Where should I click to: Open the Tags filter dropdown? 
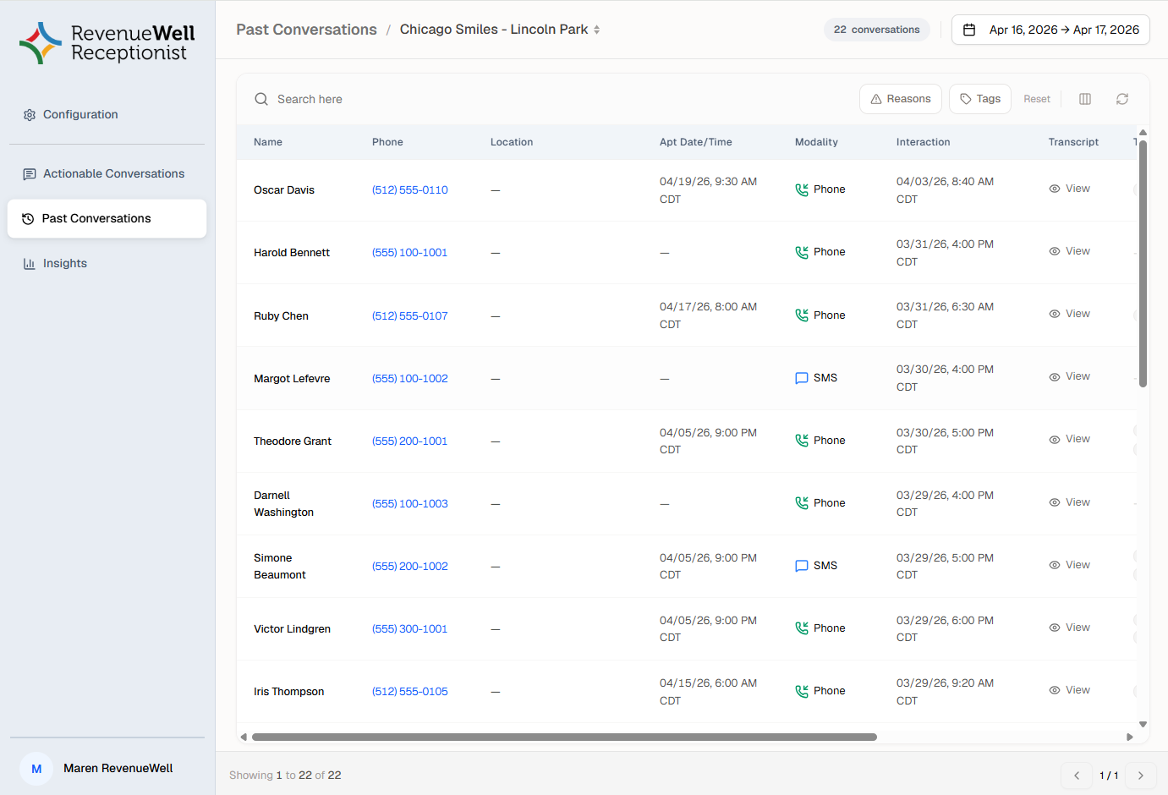(979, 99)
